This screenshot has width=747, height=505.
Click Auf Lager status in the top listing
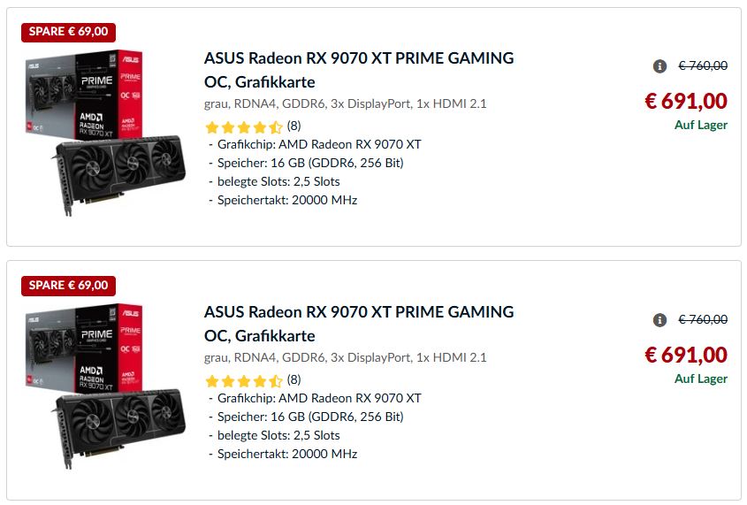click(x=700, y=125)
